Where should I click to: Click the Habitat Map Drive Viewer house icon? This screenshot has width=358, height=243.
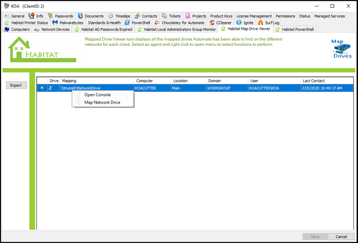coord(223,29)
